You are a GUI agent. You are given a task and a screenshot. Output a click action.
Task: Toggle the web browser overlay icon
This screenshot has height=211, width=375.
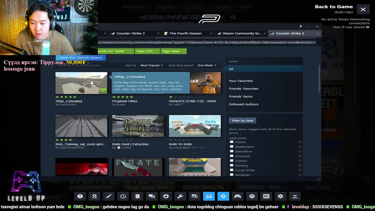(x=223, y=196)
